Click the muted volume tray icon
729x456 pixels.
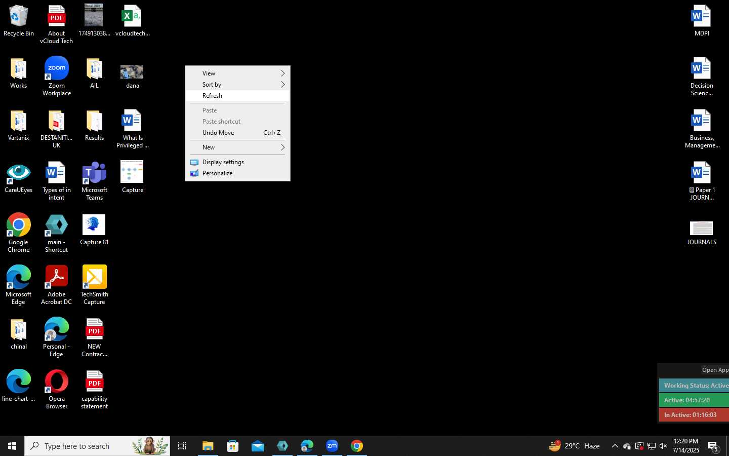point(663,446)
